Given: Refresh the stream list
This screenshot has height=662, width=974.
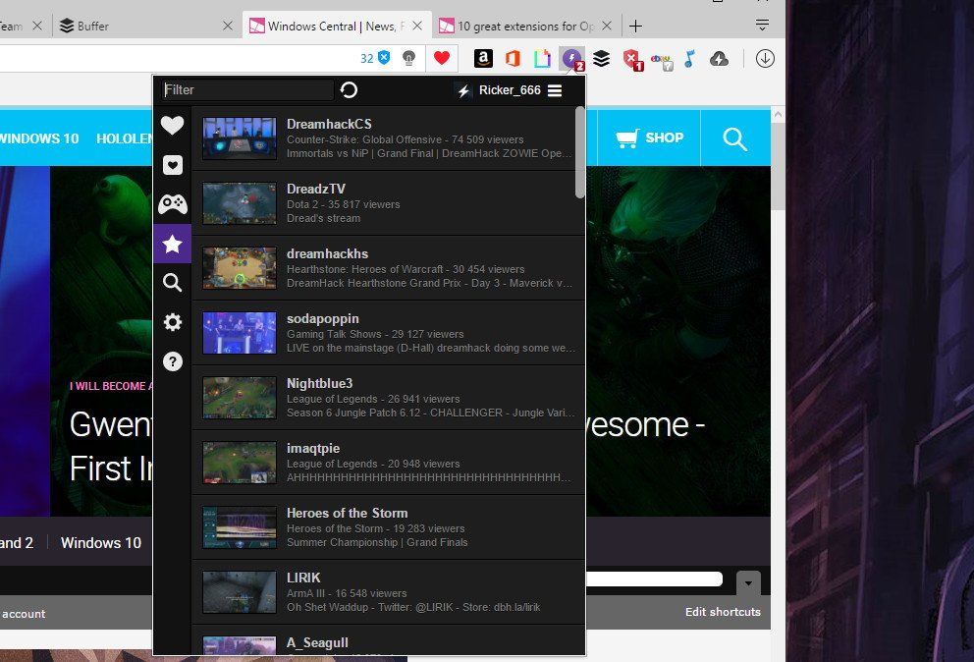Looking at the screenshot, I should (349, 89).
